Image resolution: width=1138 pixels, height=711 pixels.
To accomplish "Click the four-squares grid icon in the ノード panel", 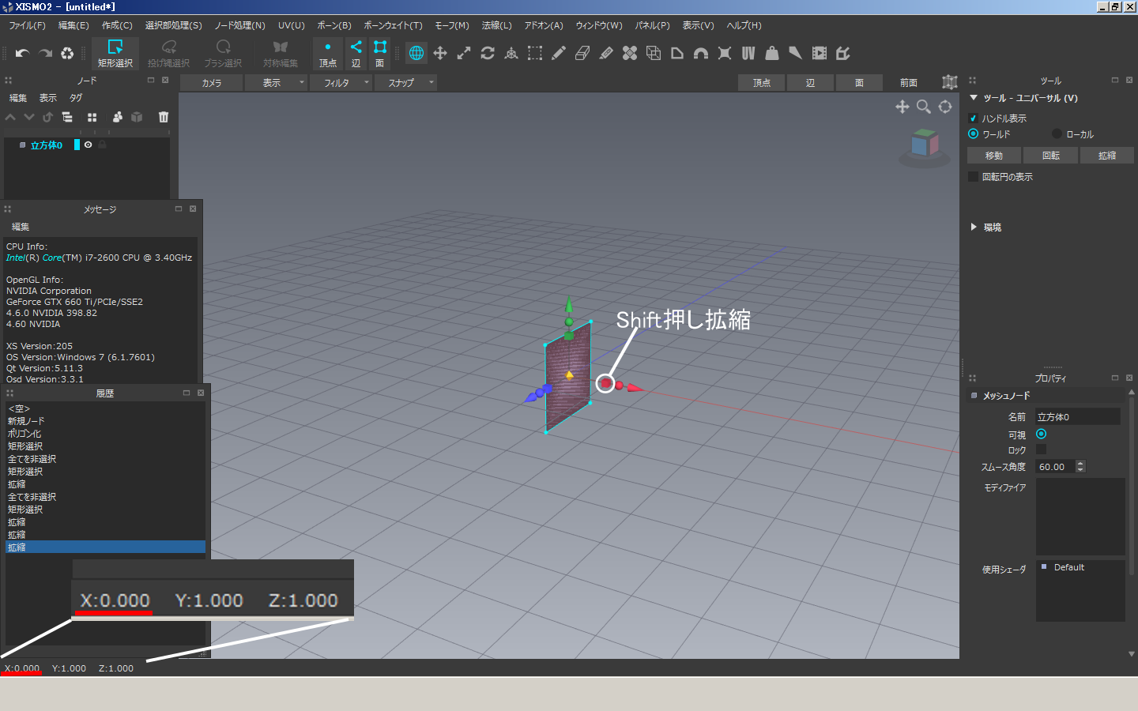I will pos(92,117).
